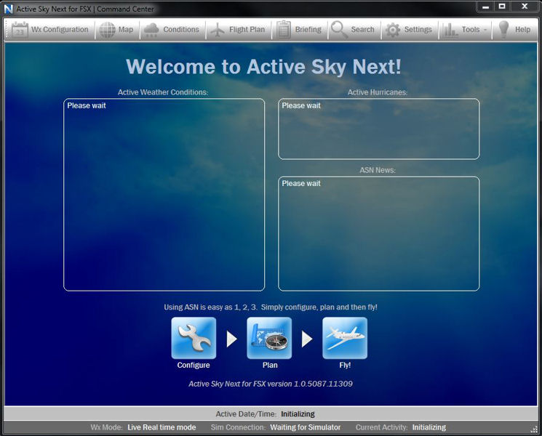The image size is (542, 436).
Task: Open the Wx Configuration menu label
Action: tap(60, 30)
